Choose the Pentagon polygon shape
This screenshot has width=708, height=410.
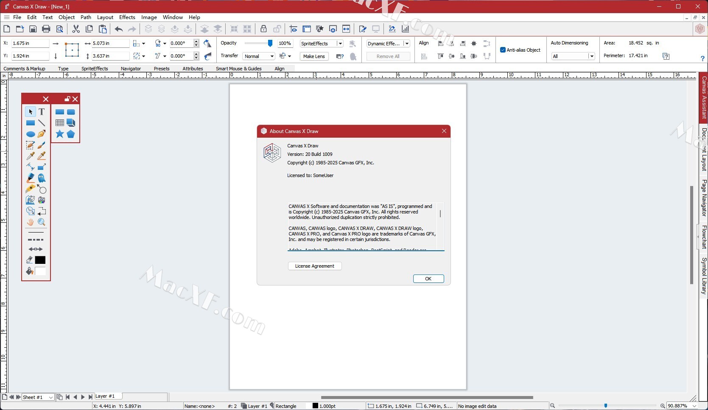(71, 134)
